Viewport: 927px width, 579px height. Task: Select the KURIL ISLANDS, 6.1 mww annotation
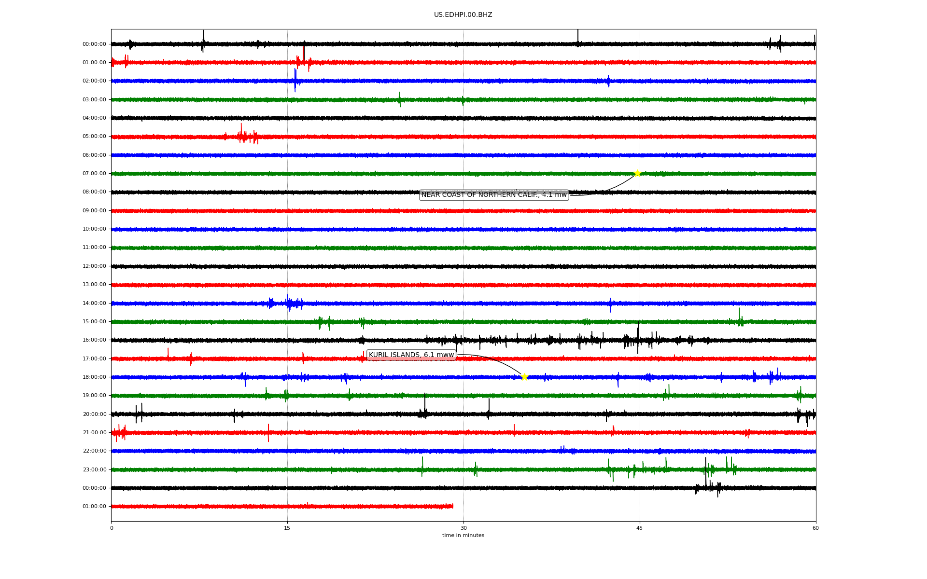coord(411,355)
